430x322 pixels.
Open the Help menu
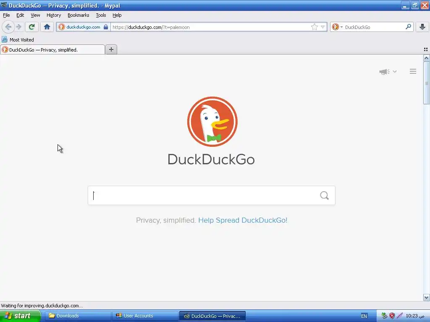click(117, 15)
